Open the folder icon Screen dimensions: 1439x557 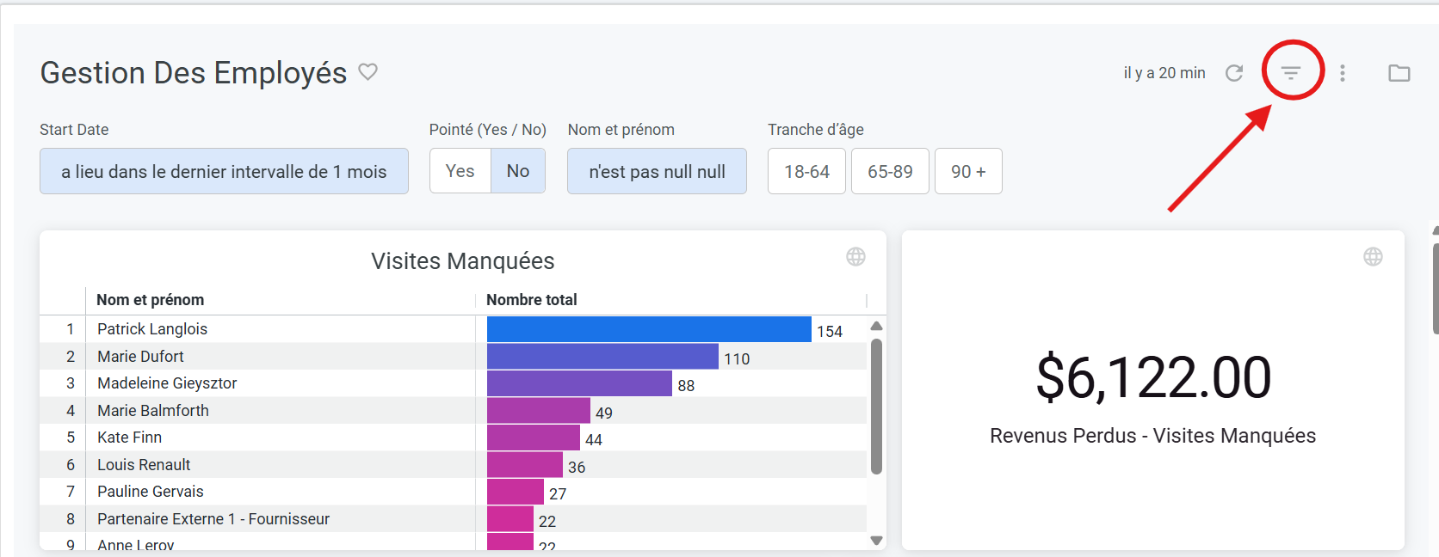point(1399,73)
